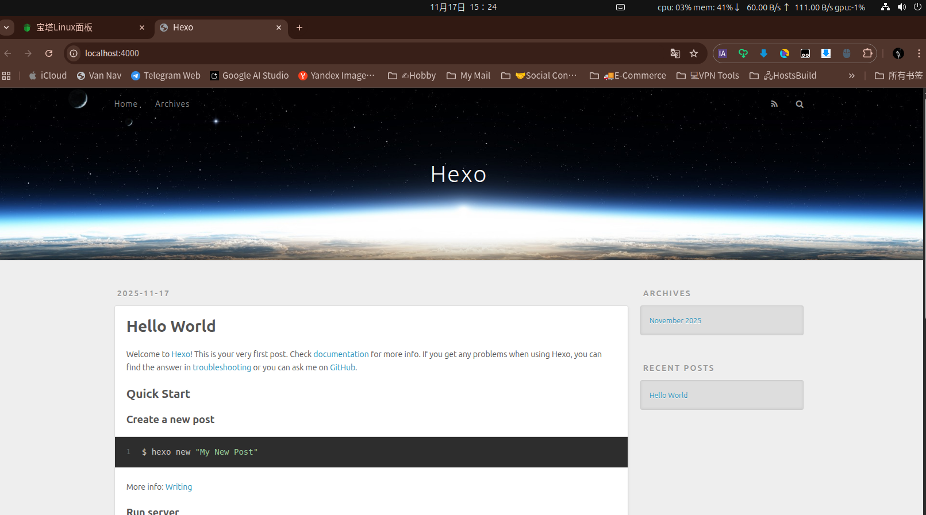Open the Hobby bookmark folder
The width and height of the screenshot is (926, 515).
coord(412,76)
